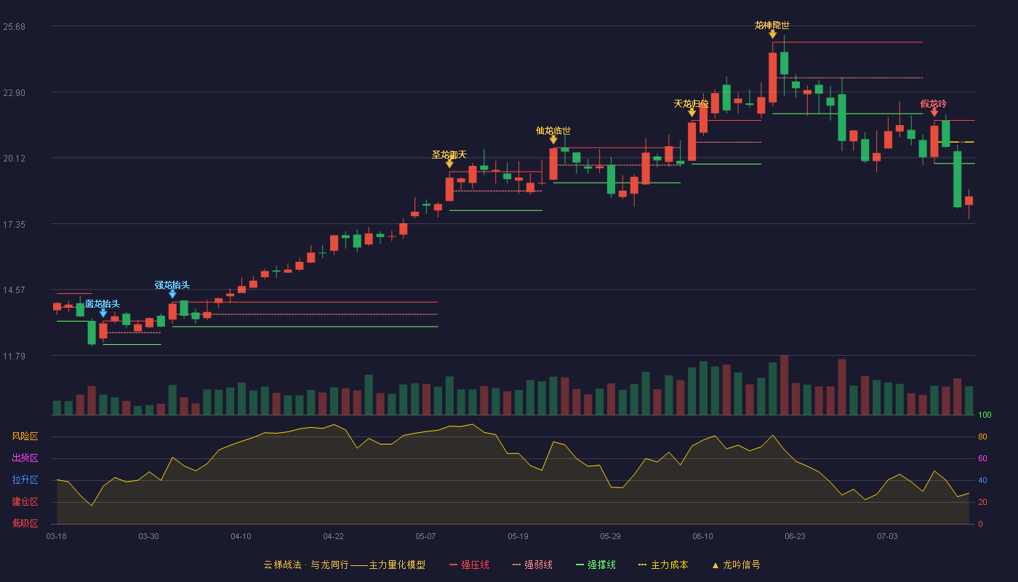This screenshot has width=1018, height=582.
Task: Toggle the 云梯战法 · 与龙同行 legend item
Action: coord(344,565)
